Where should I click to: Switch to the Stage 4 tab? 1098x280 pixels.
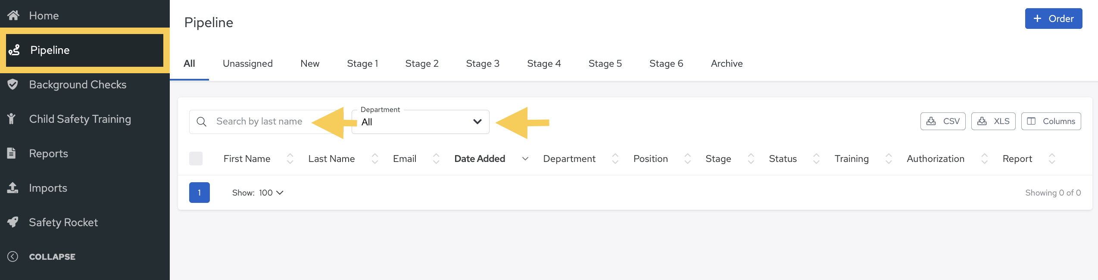(544, 63)
